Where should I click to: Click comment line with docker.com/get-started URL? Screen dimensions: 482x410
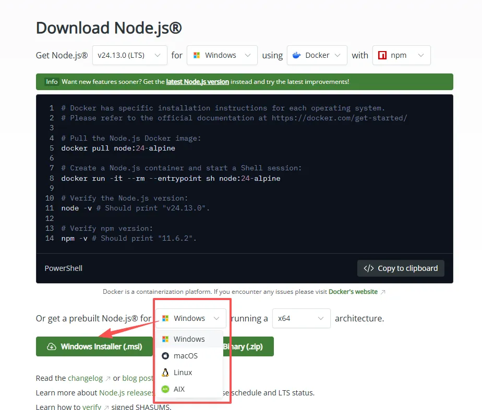[234, 118]
